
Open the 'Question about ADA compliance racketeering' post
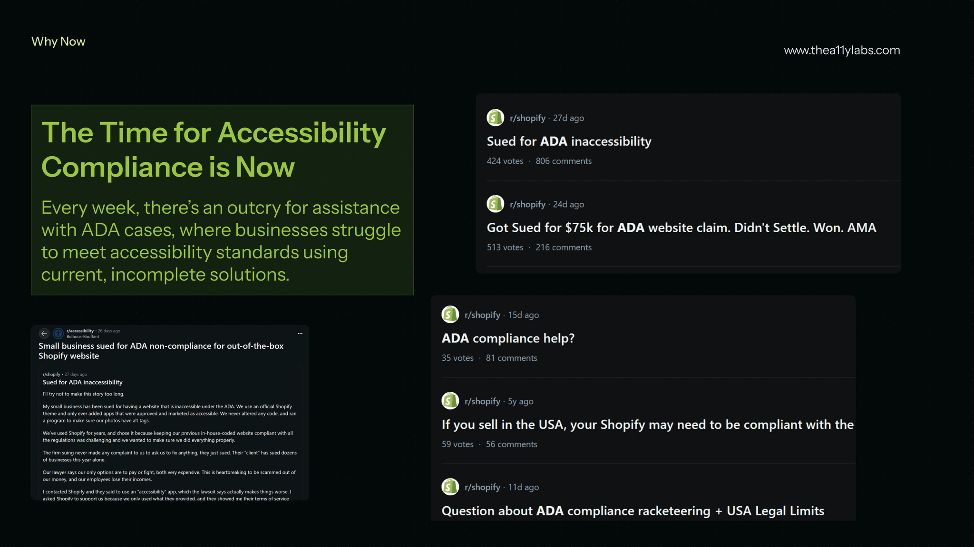point(633,511)
